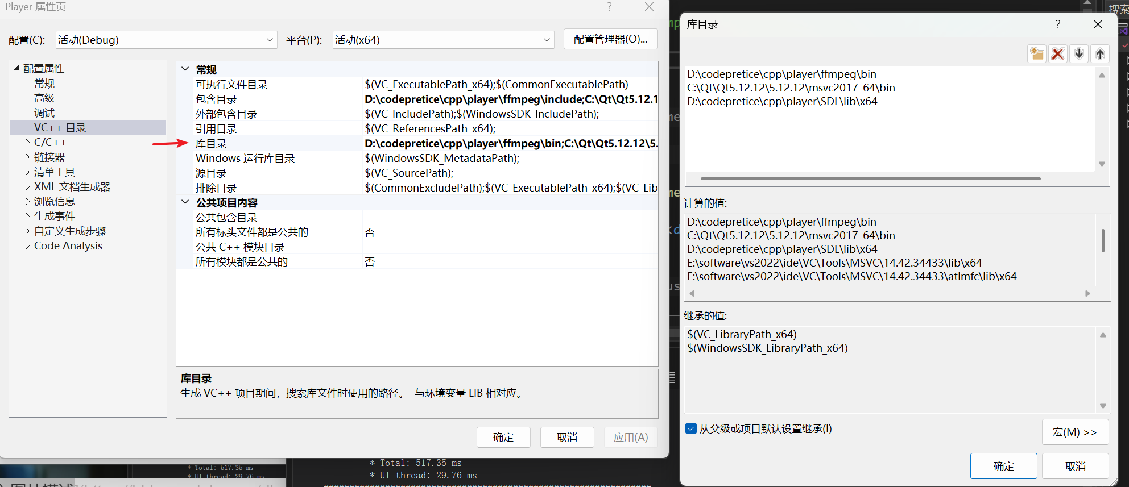Click 宏(M) >> button
The image size is (1129, 487).
click(x=1075, y=432)
